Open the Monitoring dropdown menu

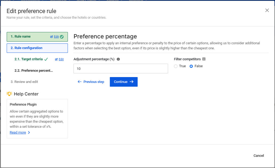point(59,1)
